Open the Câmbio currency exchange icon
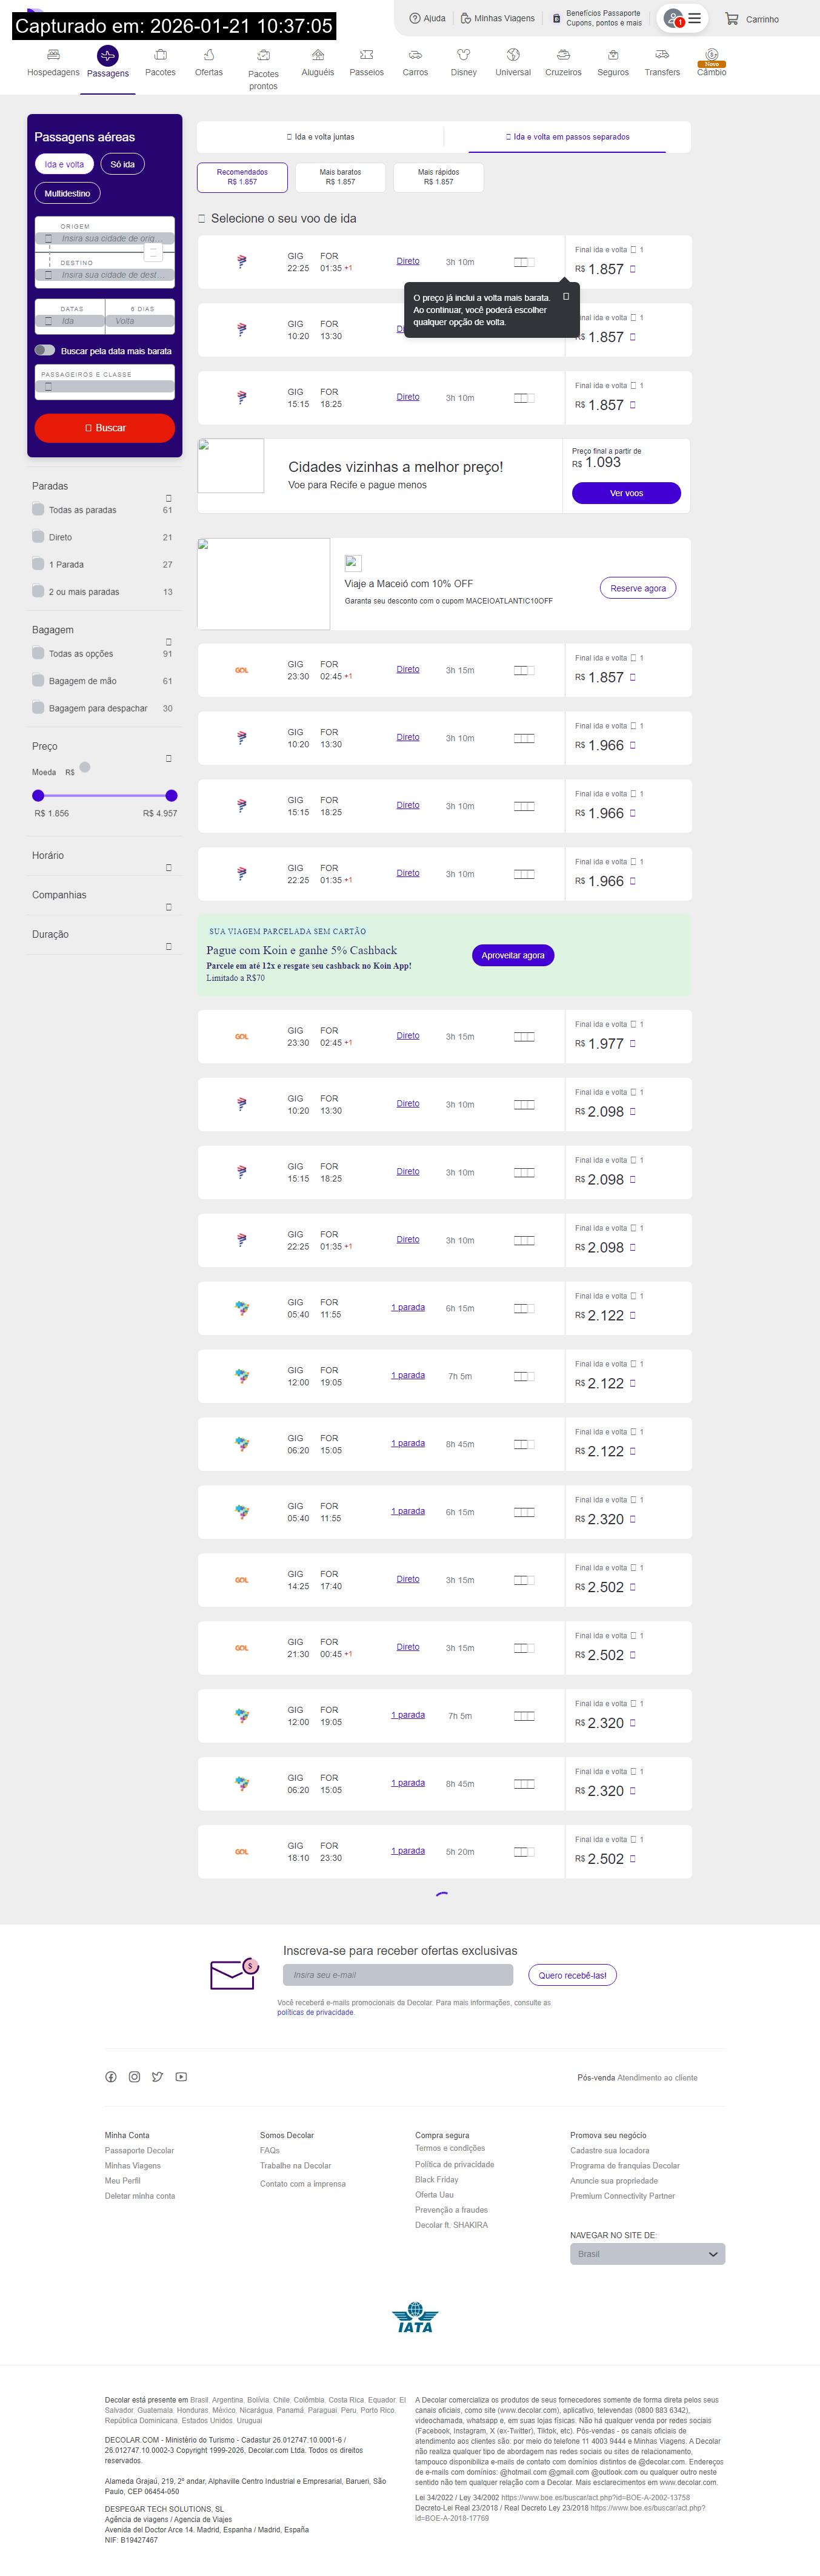820x2576 pixels. coord(711,55)
